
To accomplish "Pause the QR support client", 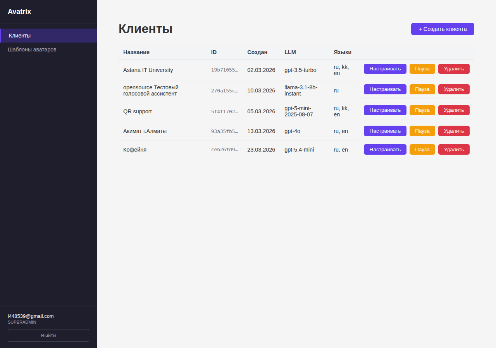I will 422,110.
